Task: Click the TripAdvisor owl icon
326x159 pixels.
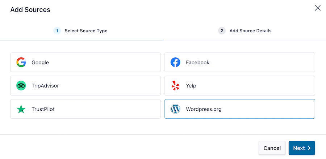Action: pyautogui.click(x=21, y=86)
